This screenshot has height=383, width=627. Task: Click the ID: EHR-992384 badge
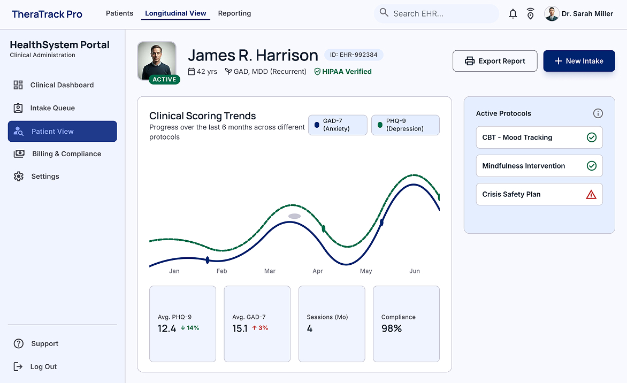(x=354, y=55)
